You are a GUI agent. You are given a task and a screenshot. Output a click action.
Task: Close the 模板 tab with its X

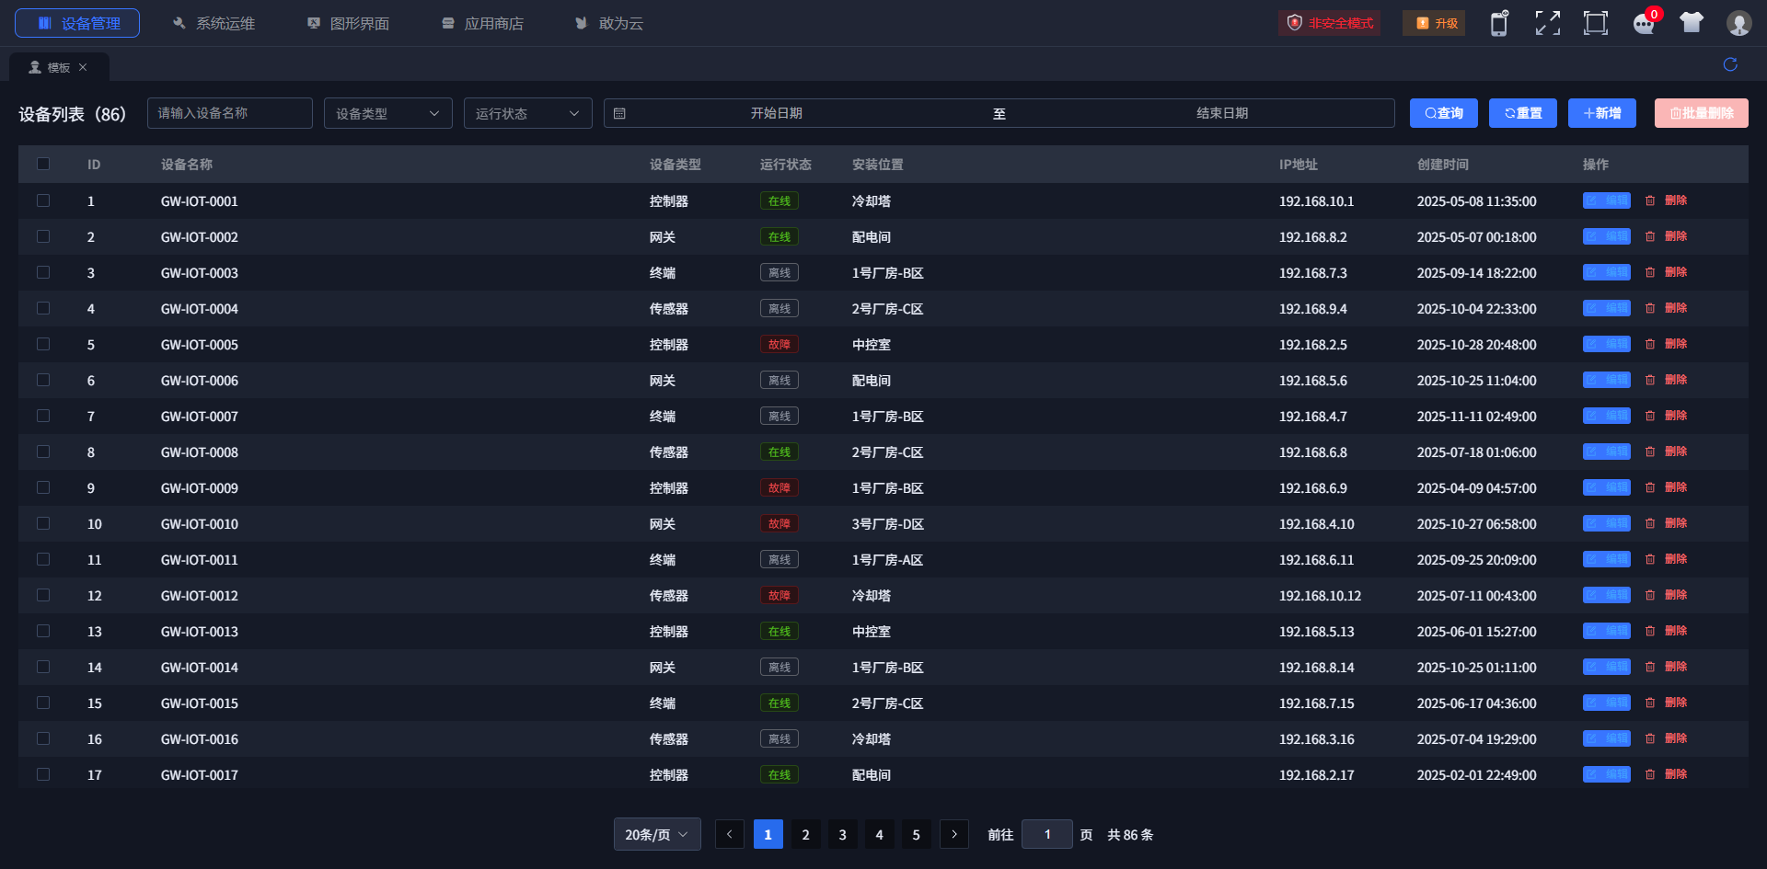(x=83, y=67)
